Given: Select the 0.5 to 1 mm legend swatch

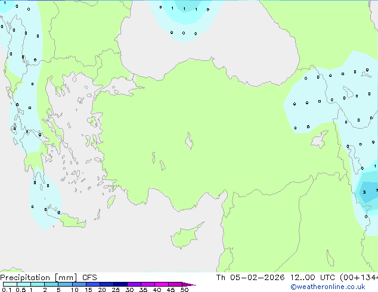Looking at the screenshot, I should coord(24,284).
